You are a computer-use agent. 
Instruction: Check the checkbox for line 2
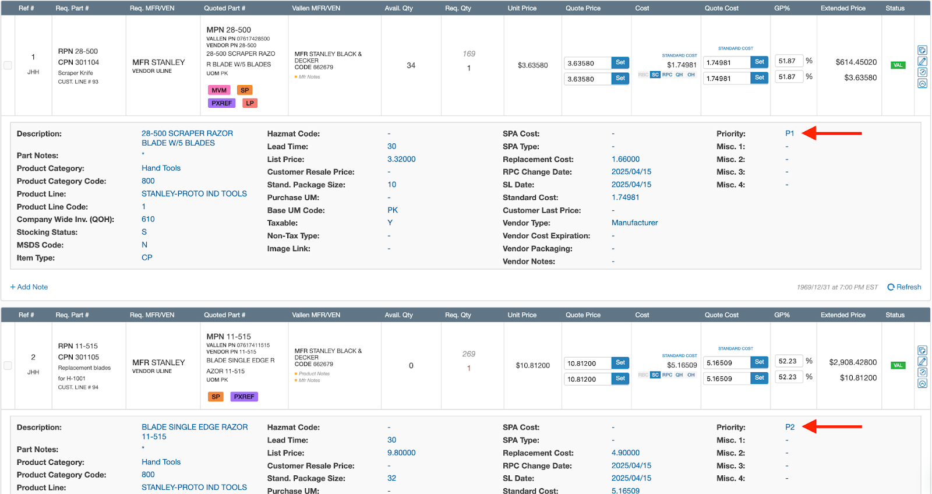point(8,365)
